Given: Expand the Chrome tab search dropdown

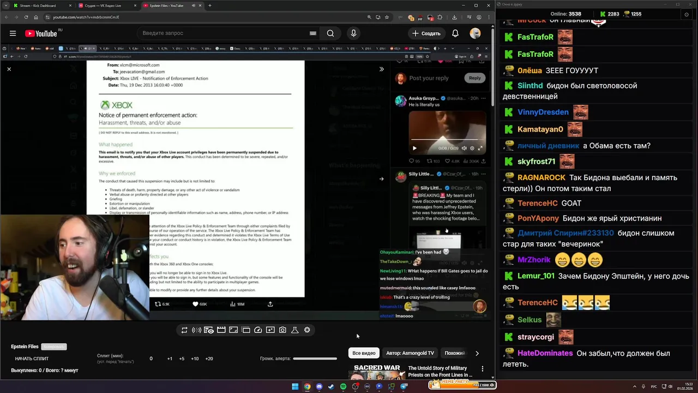Looking at the screenshot, I should coord(5,5).
